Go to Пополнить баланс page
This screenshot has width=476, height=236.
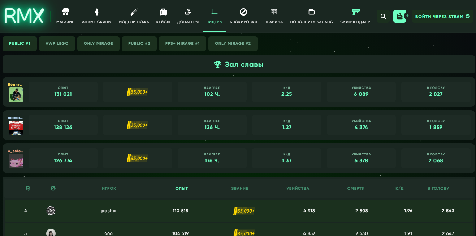311,22
